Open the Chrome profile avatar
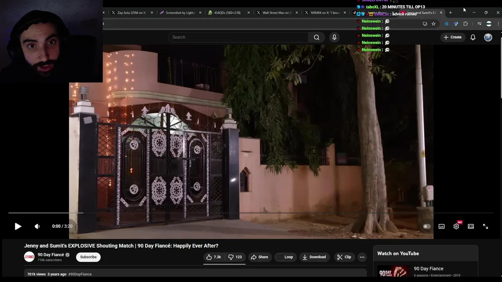This screenshot has height=282, width=502. [489, 24]
